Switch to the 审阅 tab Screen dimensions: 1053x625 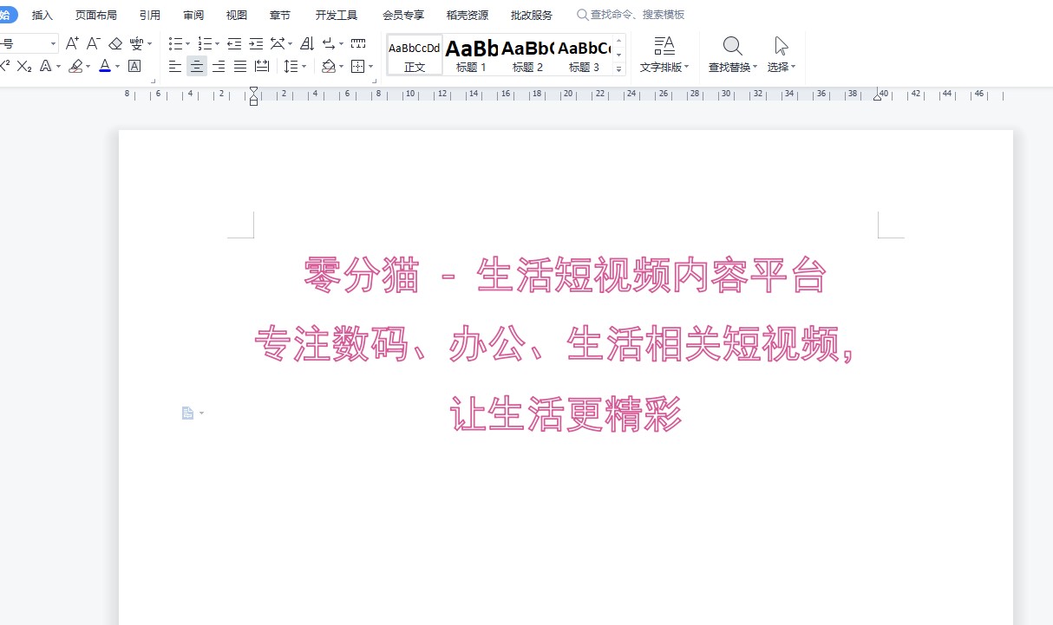(193, 15)
